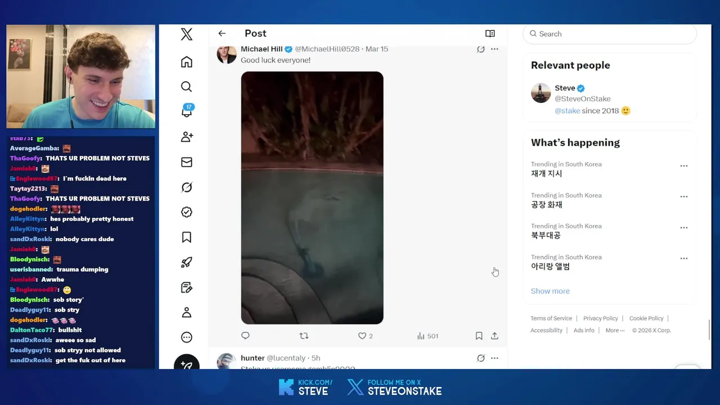Open Terms of Service link
The height and width of the screenshot is (405, 720).
coord(551,318)
